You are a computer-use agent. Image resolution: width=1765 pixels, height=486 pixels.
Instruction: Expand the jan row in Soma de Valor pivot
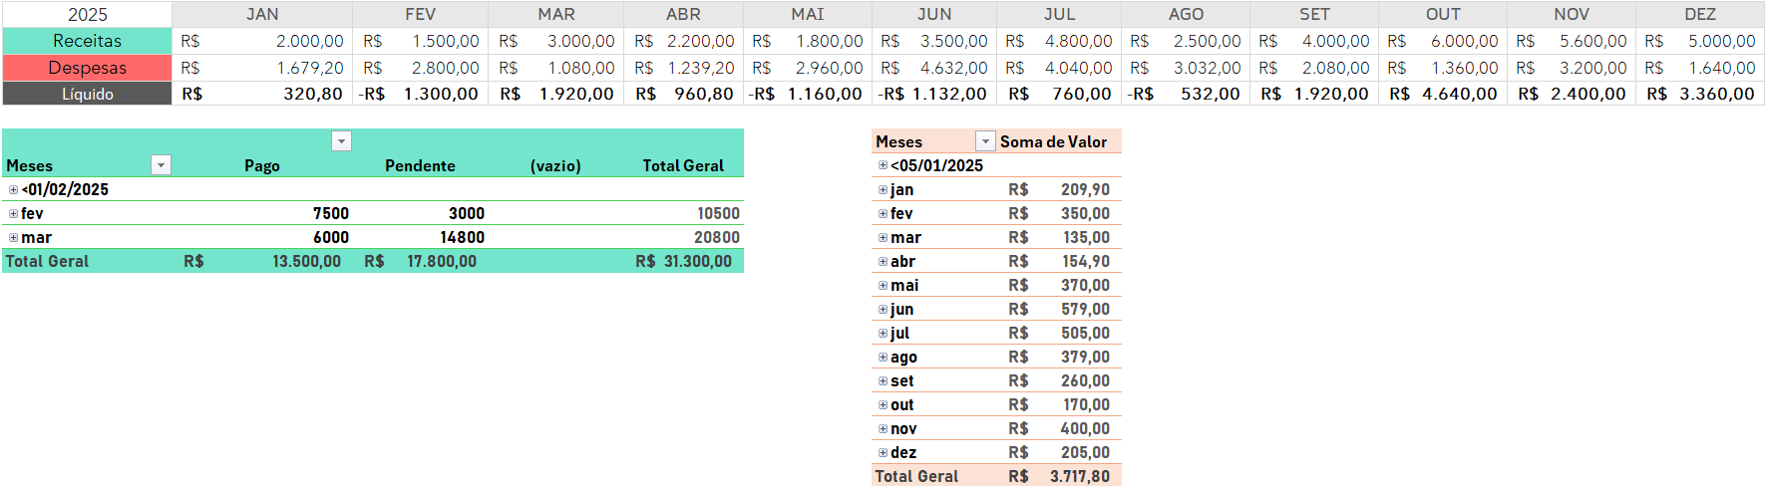(882, 190)
